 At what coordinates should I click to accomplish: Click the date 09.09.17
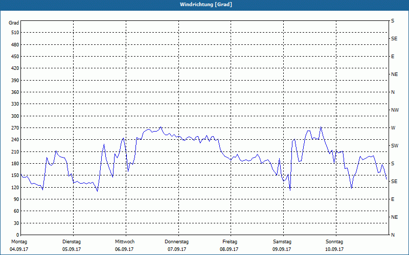coord(282,249)
